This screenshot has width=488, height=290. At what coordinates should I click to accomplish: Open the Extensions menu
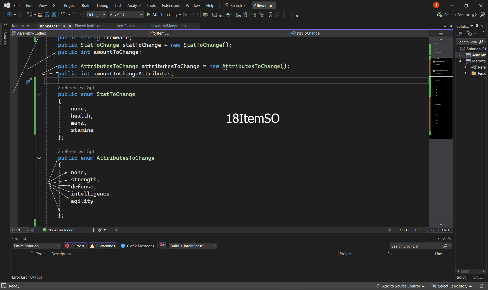point(171,5)
